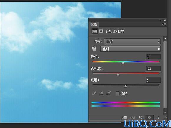Click the clip to layer icon
This screenshot has width=171, height=128.
click(124, 118)
